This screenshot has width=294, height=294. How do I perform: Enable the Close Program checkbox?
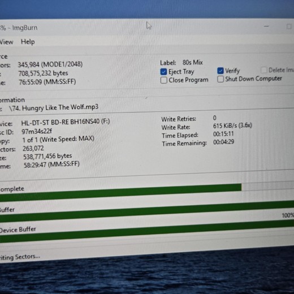point(163,80)
